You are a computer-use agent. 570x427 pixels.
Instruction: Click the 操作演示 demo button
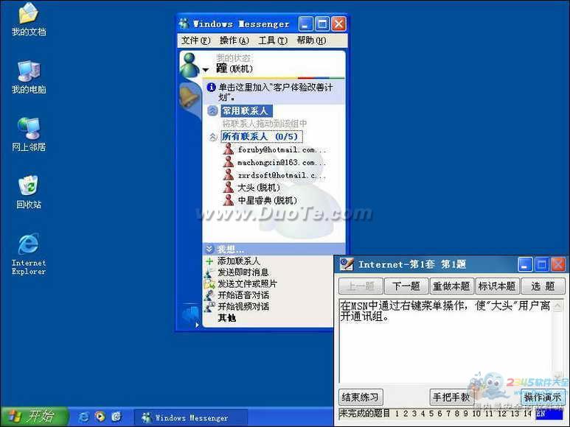tap(543, 398)
